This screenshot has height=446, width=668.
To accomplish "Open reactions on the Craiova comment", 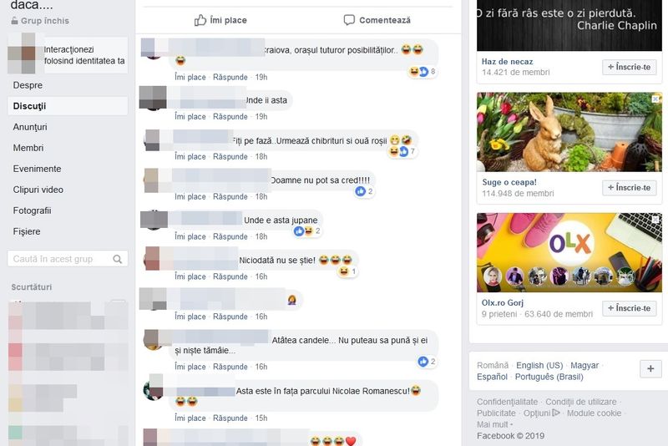I will 423,72.
